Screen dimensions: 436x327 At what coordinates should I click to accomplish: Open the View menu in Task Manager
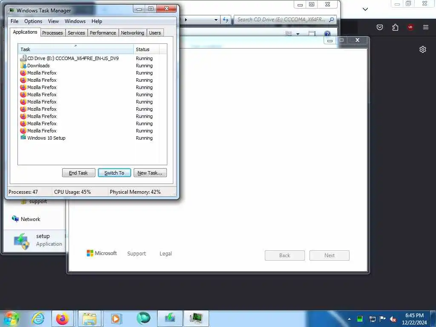[53, 21]
